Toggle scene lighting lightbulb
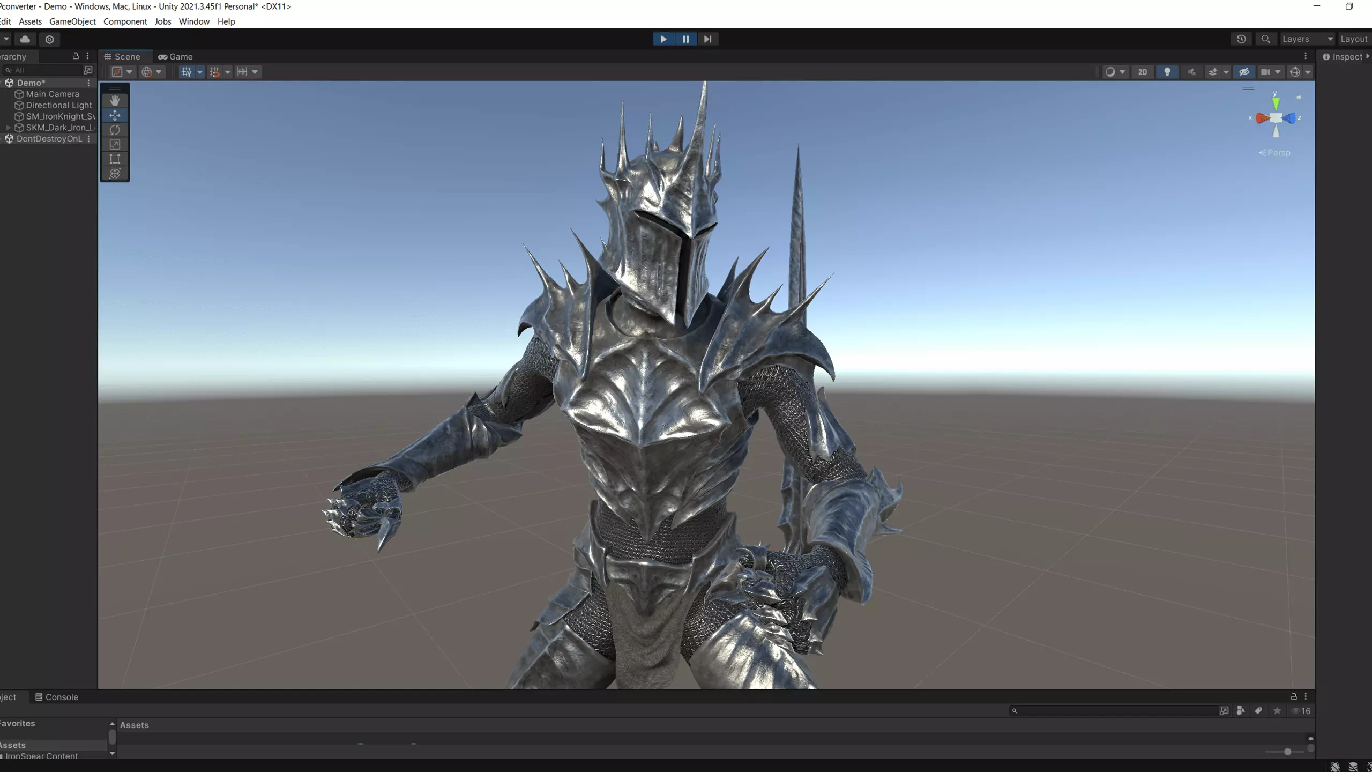 click(1167, 72)
